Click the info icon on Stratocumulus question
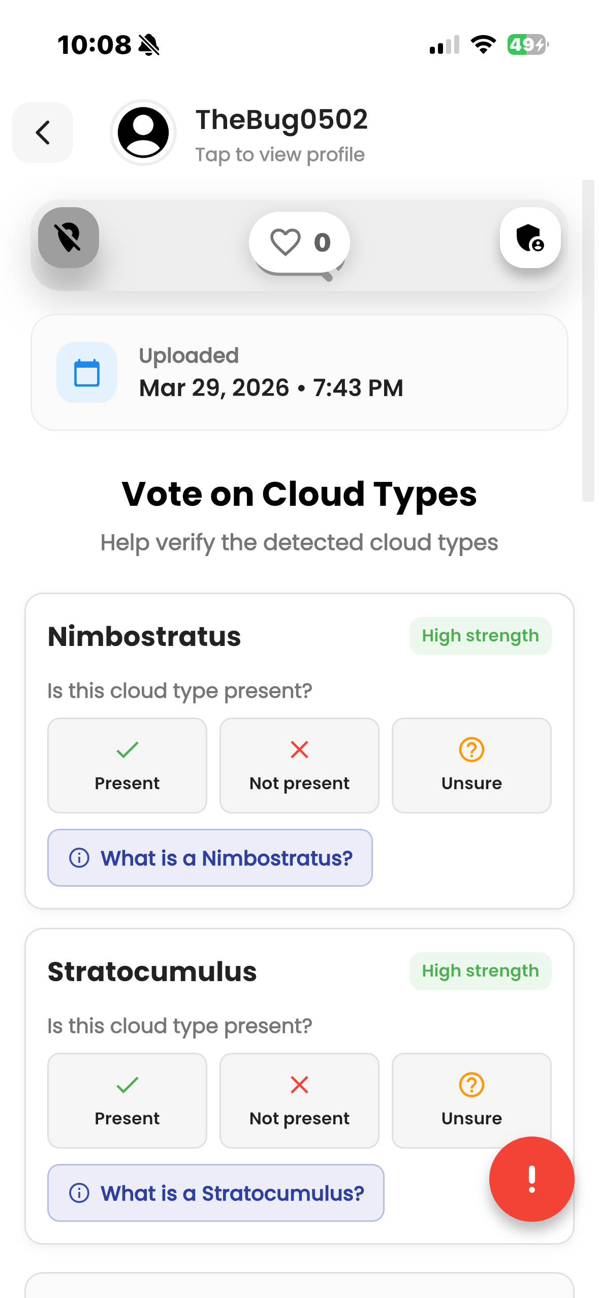Viewport: 599px width, 1298px height. (79, 1193)
